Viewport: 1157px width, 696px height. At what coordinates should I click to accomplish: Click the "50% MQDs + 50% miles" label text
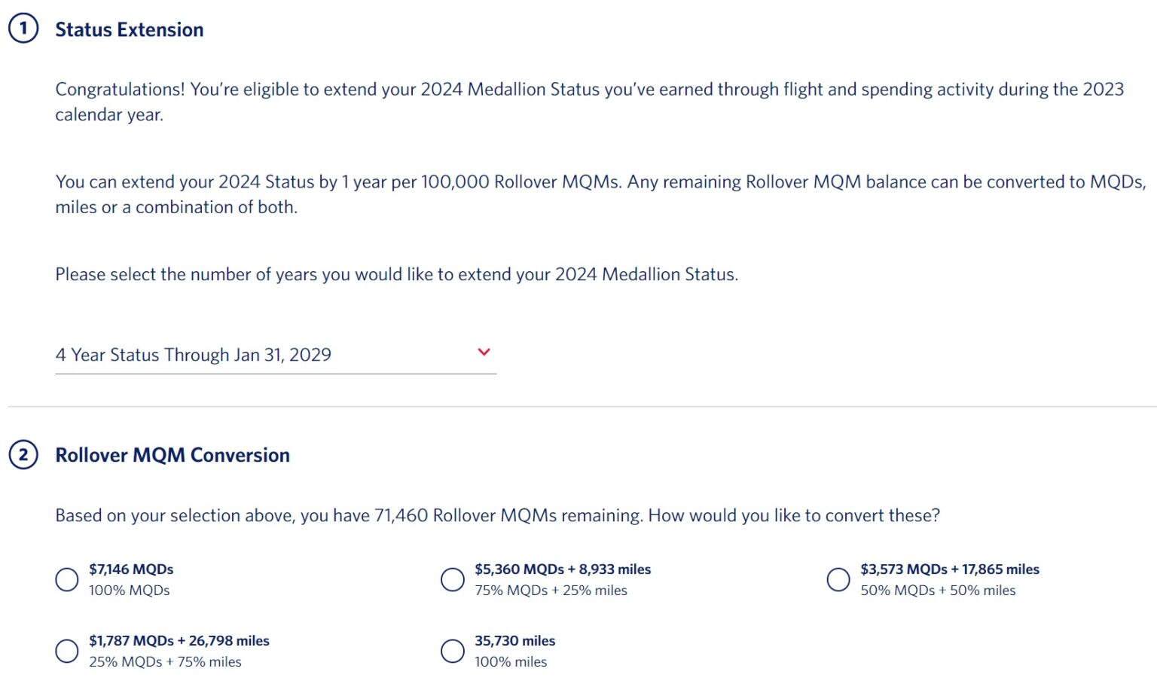tap(938, 591)
